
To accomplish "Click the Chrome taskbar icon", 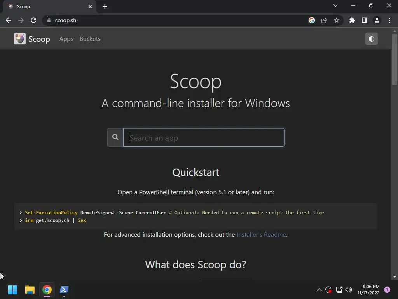I will point(47,290).
